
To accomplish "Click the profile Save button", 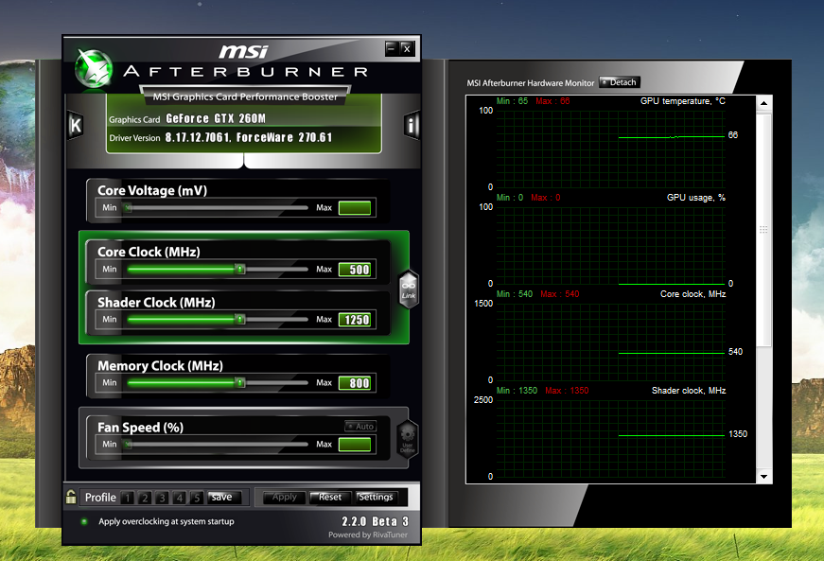I will point(224,497).
